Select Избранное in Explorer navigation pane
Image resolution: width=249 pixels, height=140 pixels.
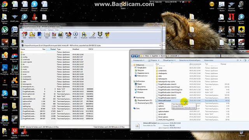pyautogui.click(x=140, y=65)
